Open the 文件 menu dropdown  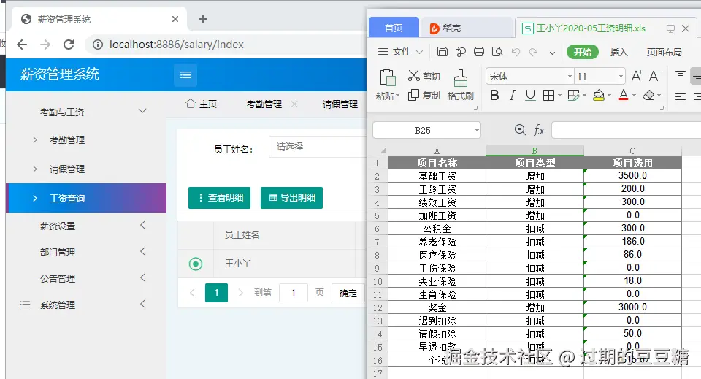(x=400, y=52)
